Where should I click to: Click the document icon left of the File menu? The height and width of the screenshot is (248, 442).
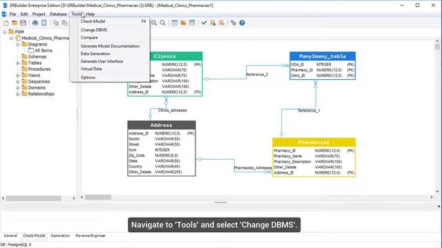4,14
